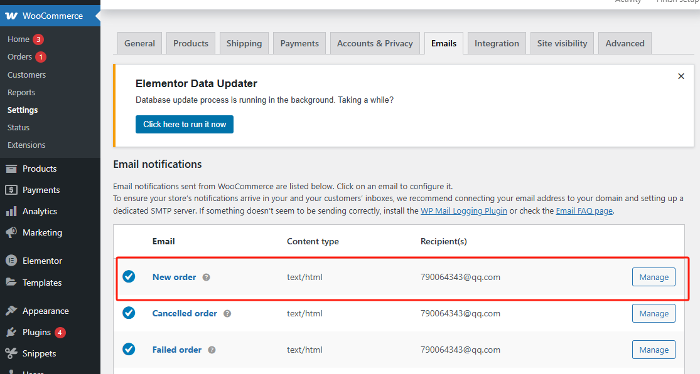Click the Snippets scissors icon
The width and height of the screenshot is (700, 374).
(11, 353)
